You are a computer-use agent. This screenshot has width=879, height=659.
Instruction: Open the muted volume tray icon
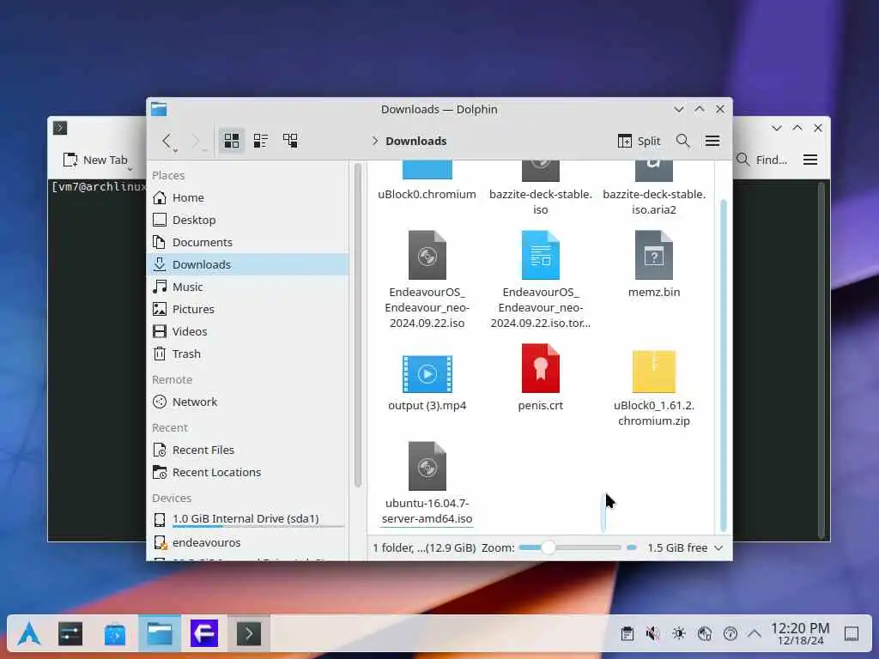(653, 634)
